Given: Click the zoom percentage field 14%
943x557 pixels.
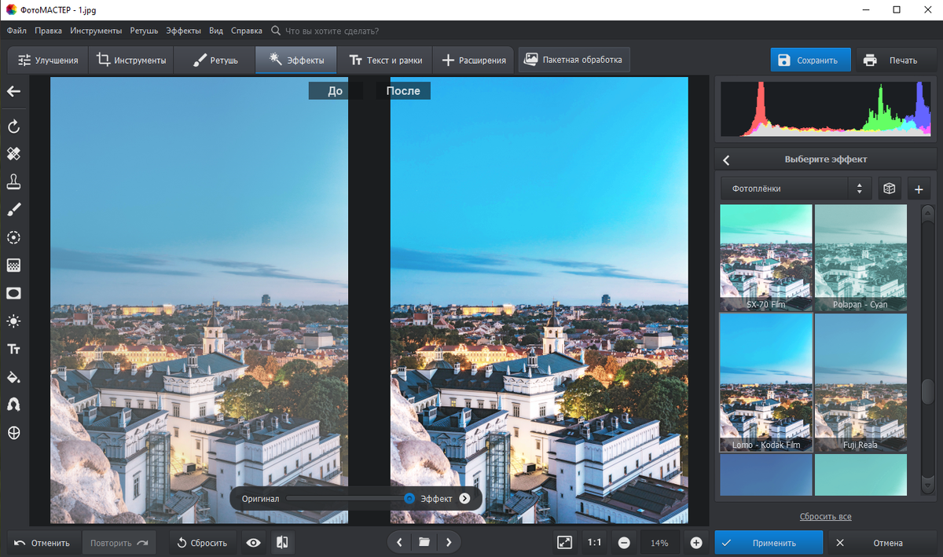Looking at the screenshot, I should 659,543.
